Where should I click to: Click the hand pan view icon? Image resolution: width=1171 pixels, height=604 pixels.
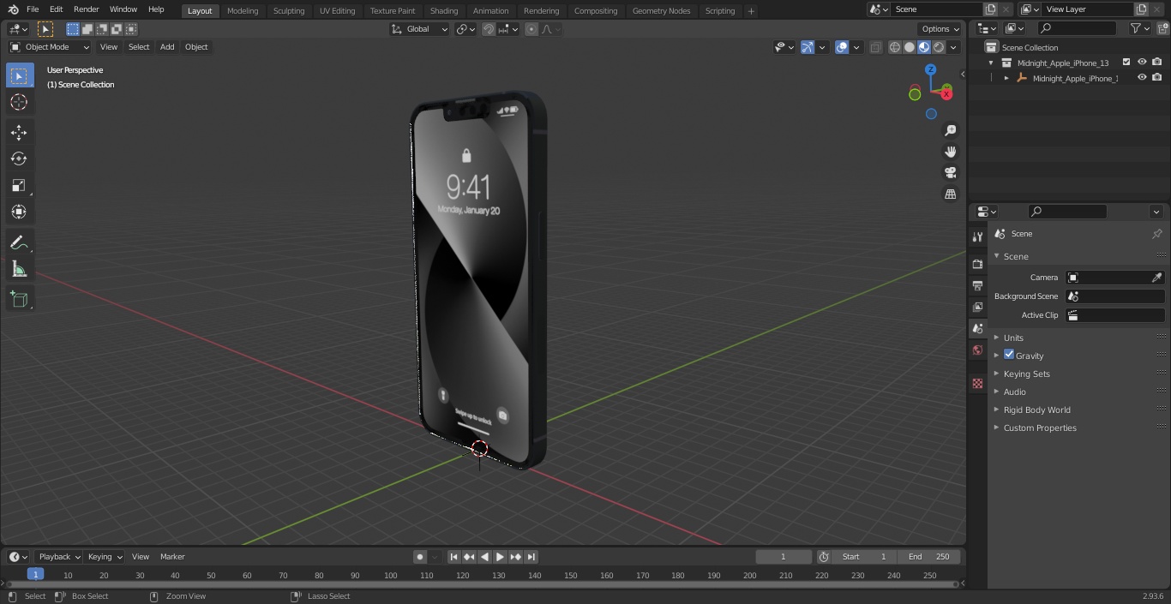pyautogui.click(x=950, y=152)
